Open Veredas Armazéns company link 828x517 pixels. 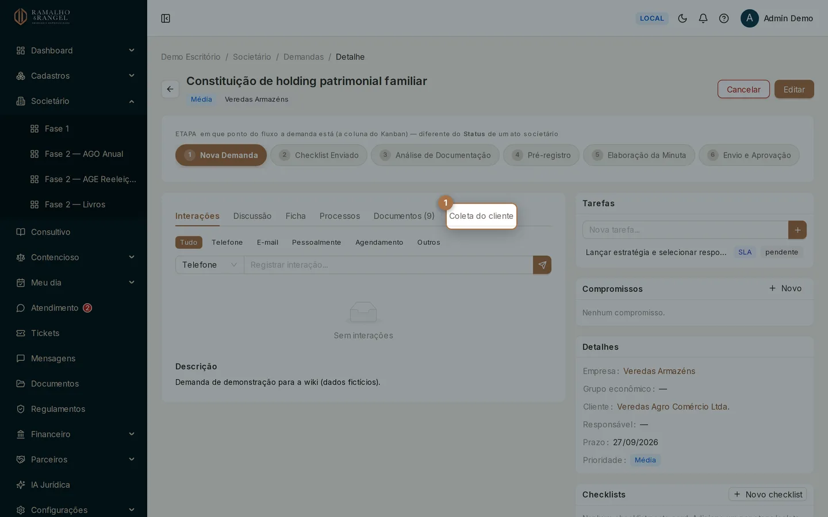click(659, 371)
